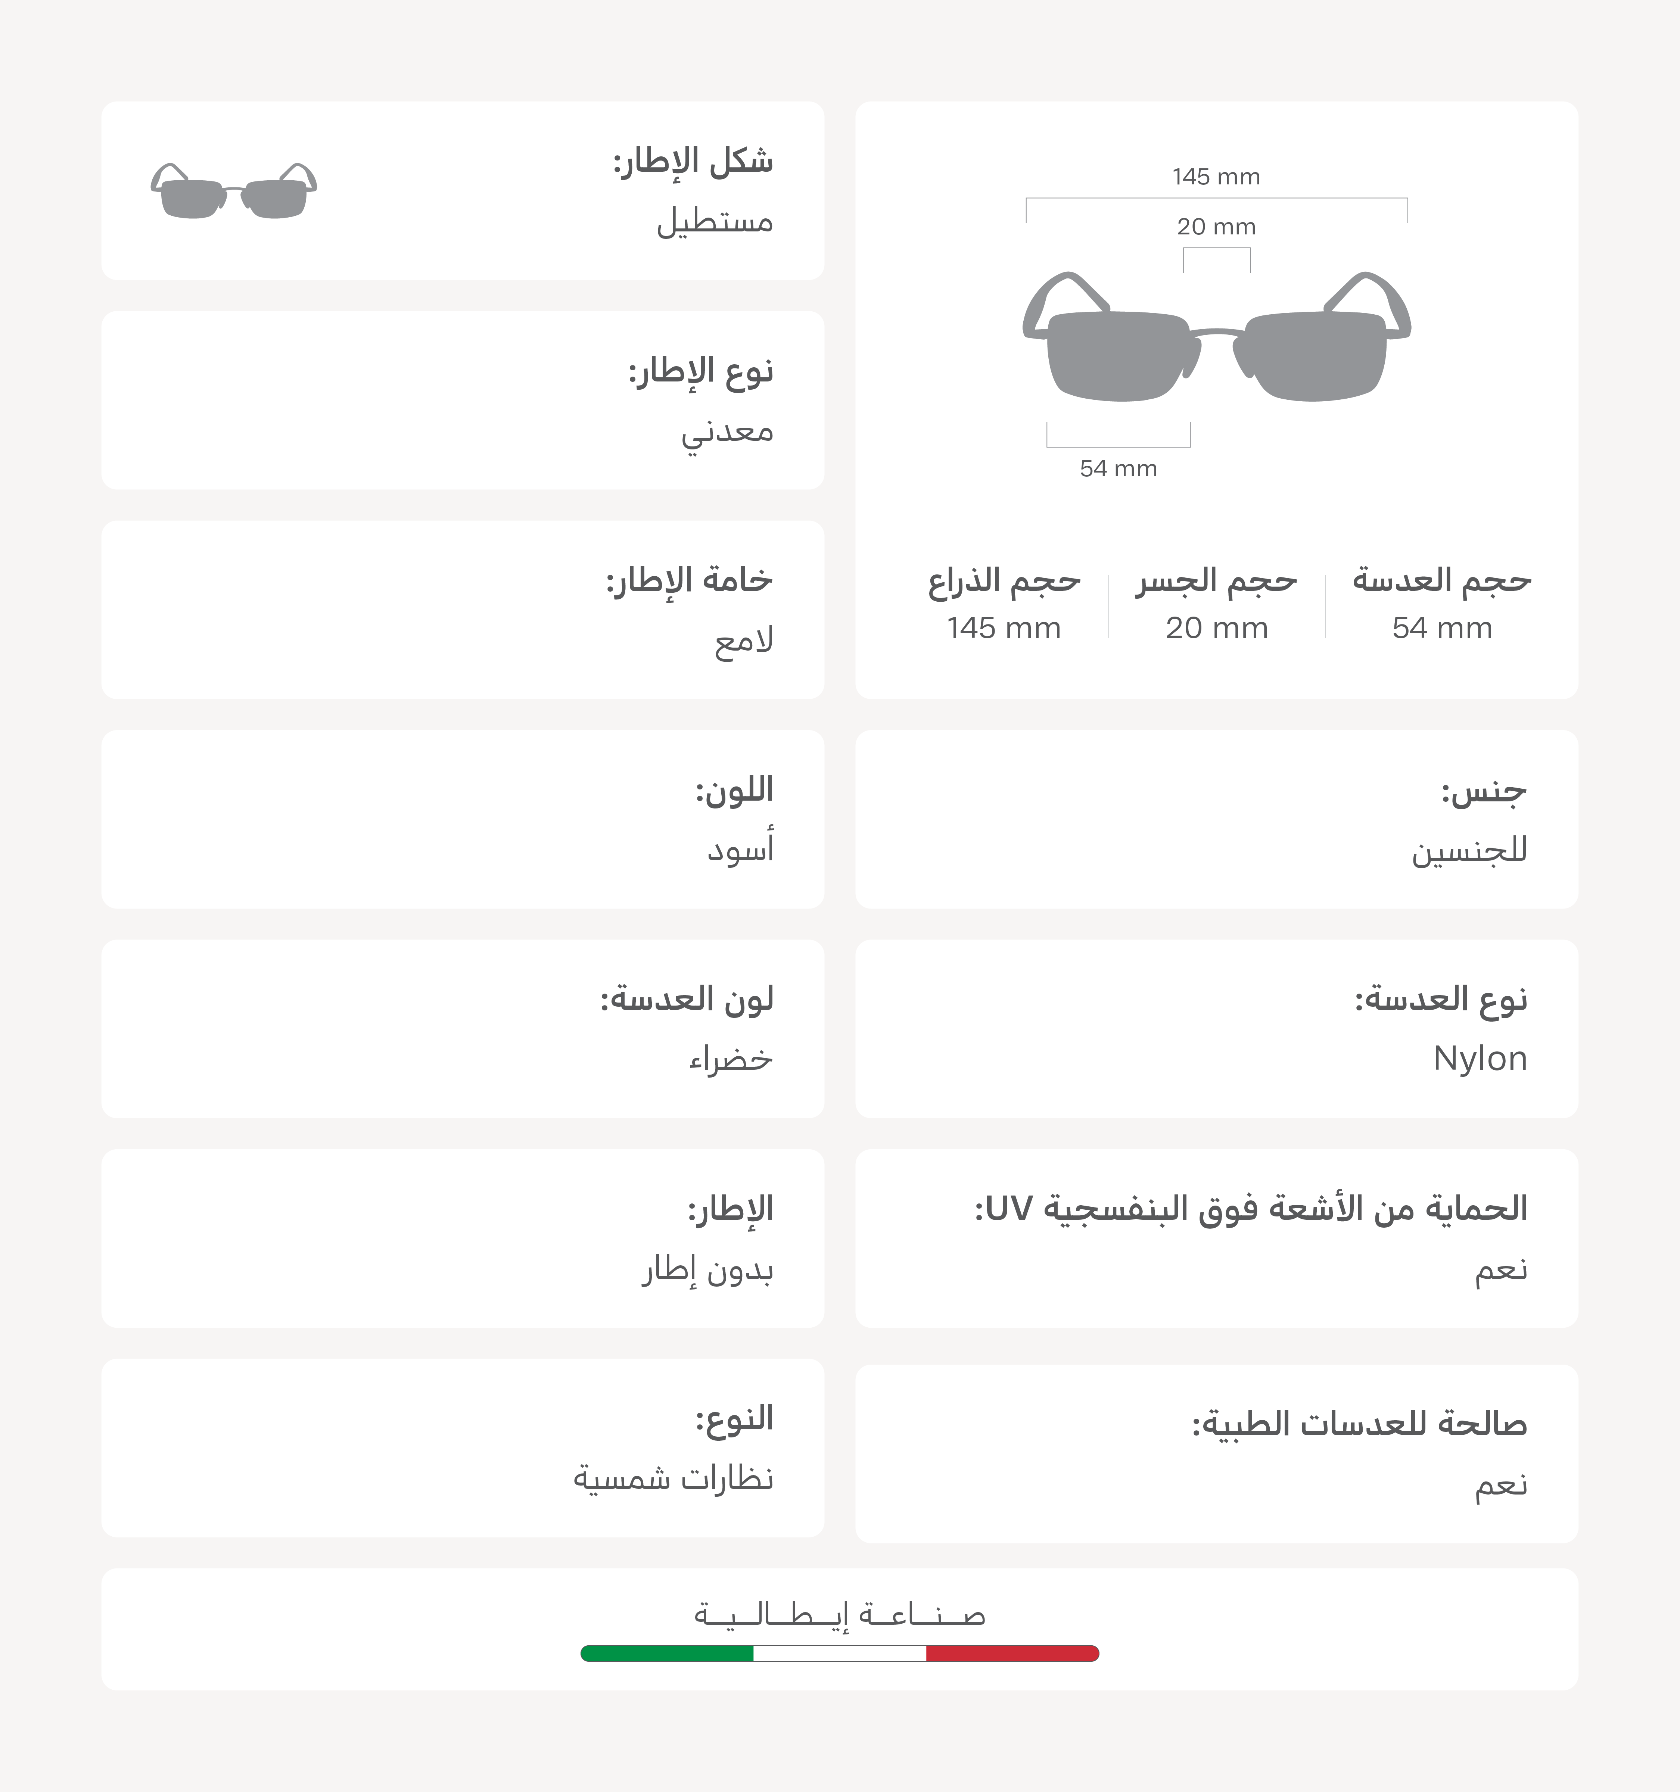Click the Nylon lens type value
This screenshot has height=1792, width=1680.
(1480, 1058)
